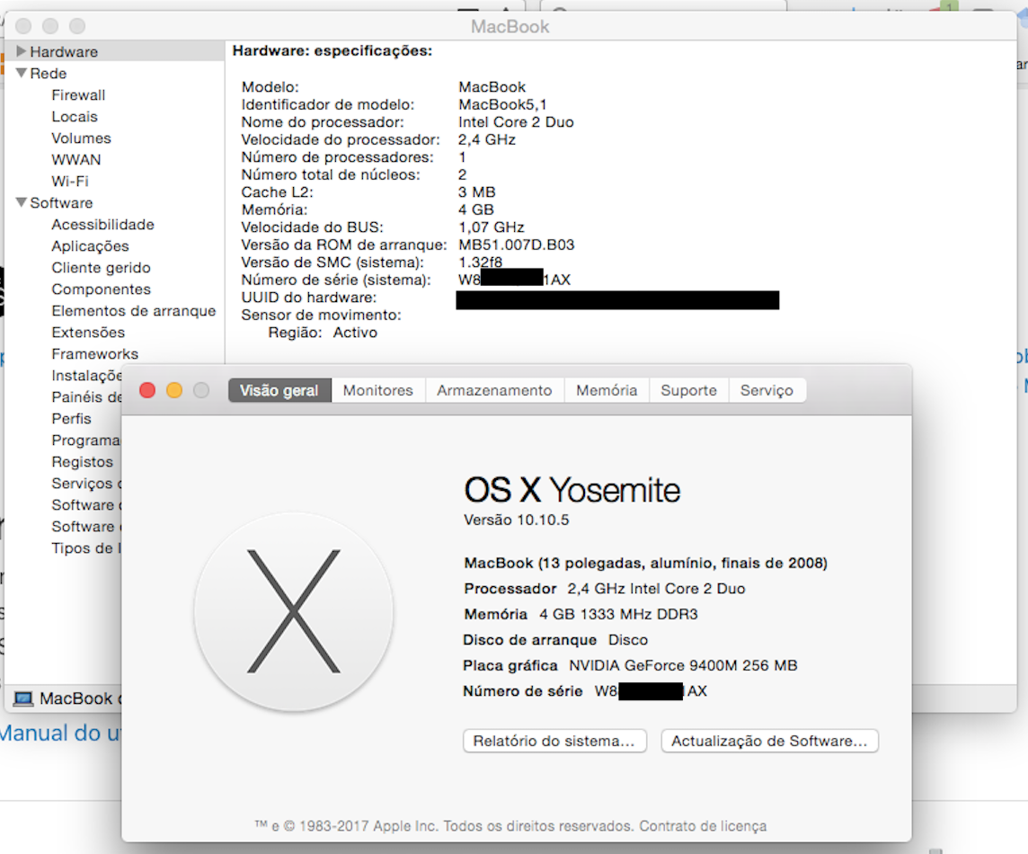The width and height of the screenshot is (1028, 854).
Task: Expand the Hardware section triangle
Action: tap(21, 51)
